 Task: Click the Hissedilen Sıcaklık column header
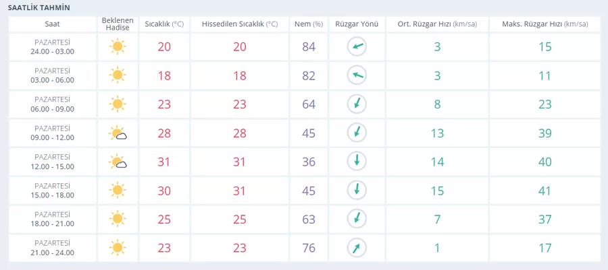point(240,24)
